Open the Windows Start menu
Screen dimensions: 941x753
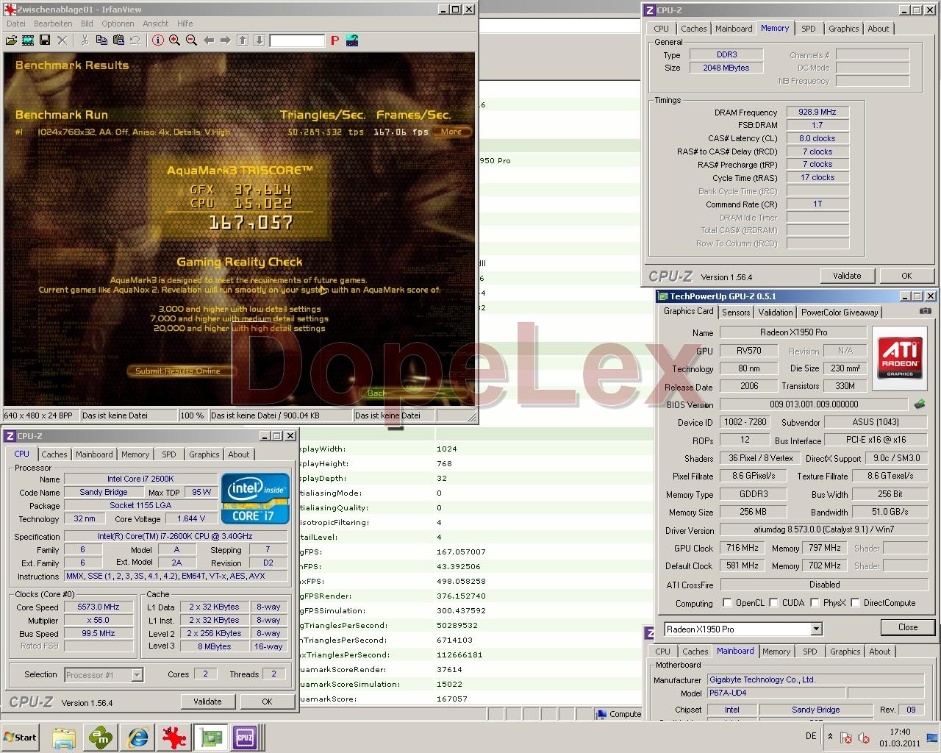pyautogui.click(x=21, y=737)
